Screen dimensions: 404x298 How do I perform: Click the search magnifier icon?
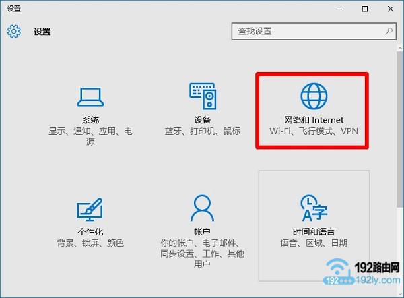tap(389, 31)
